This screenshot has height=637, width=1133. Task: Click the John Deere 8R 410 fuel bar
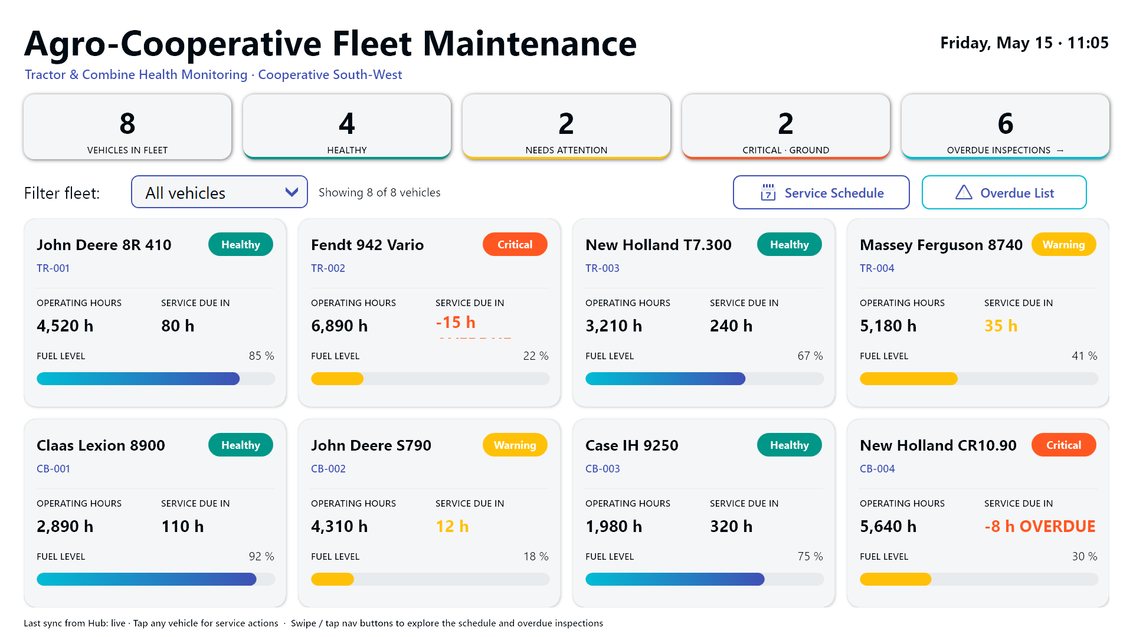coord(156,379)
